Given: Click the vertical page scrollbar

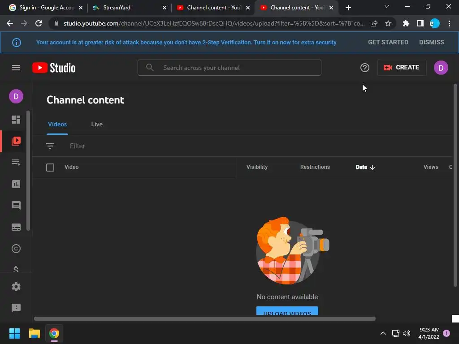Looking at the screenshot, I should (455, 185).
